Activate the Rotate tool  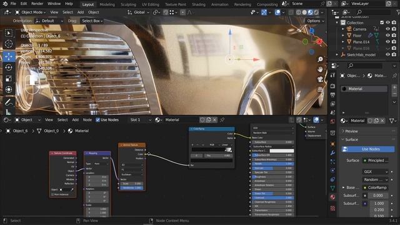[9, 67]
